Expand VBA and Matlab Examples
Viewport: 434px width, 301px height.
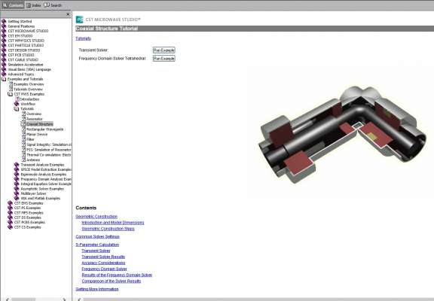click(x=17, y=198)
